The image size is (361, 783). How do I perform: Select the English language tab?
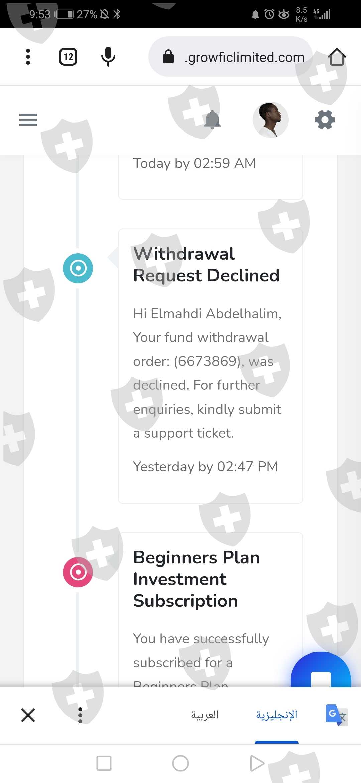coord(276,715)
